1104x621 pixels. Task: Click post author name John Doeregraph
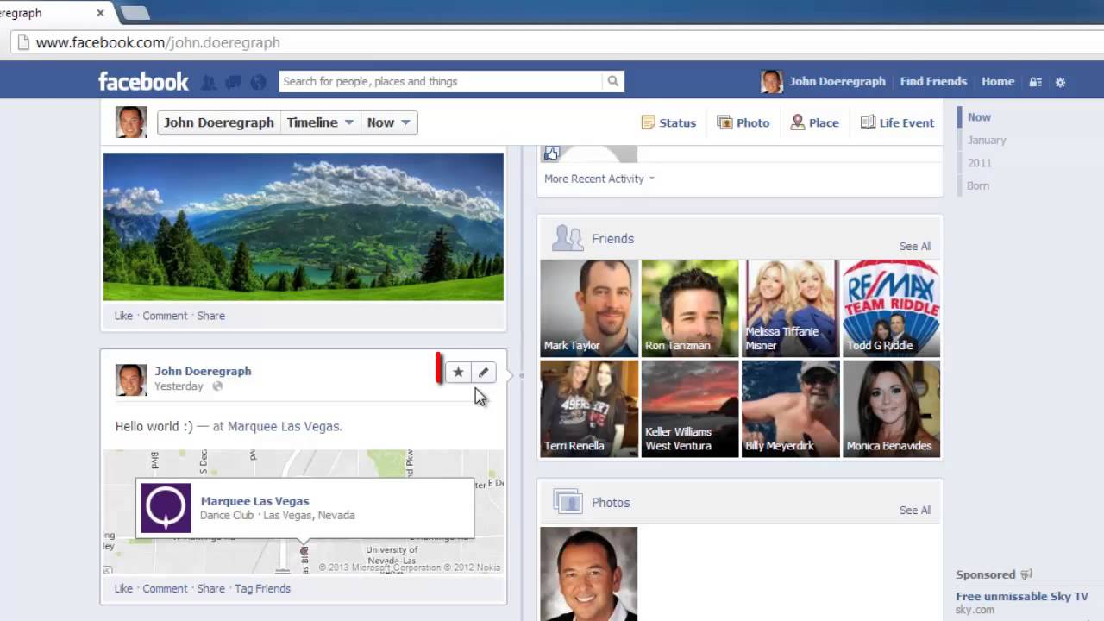coord(203,371)
